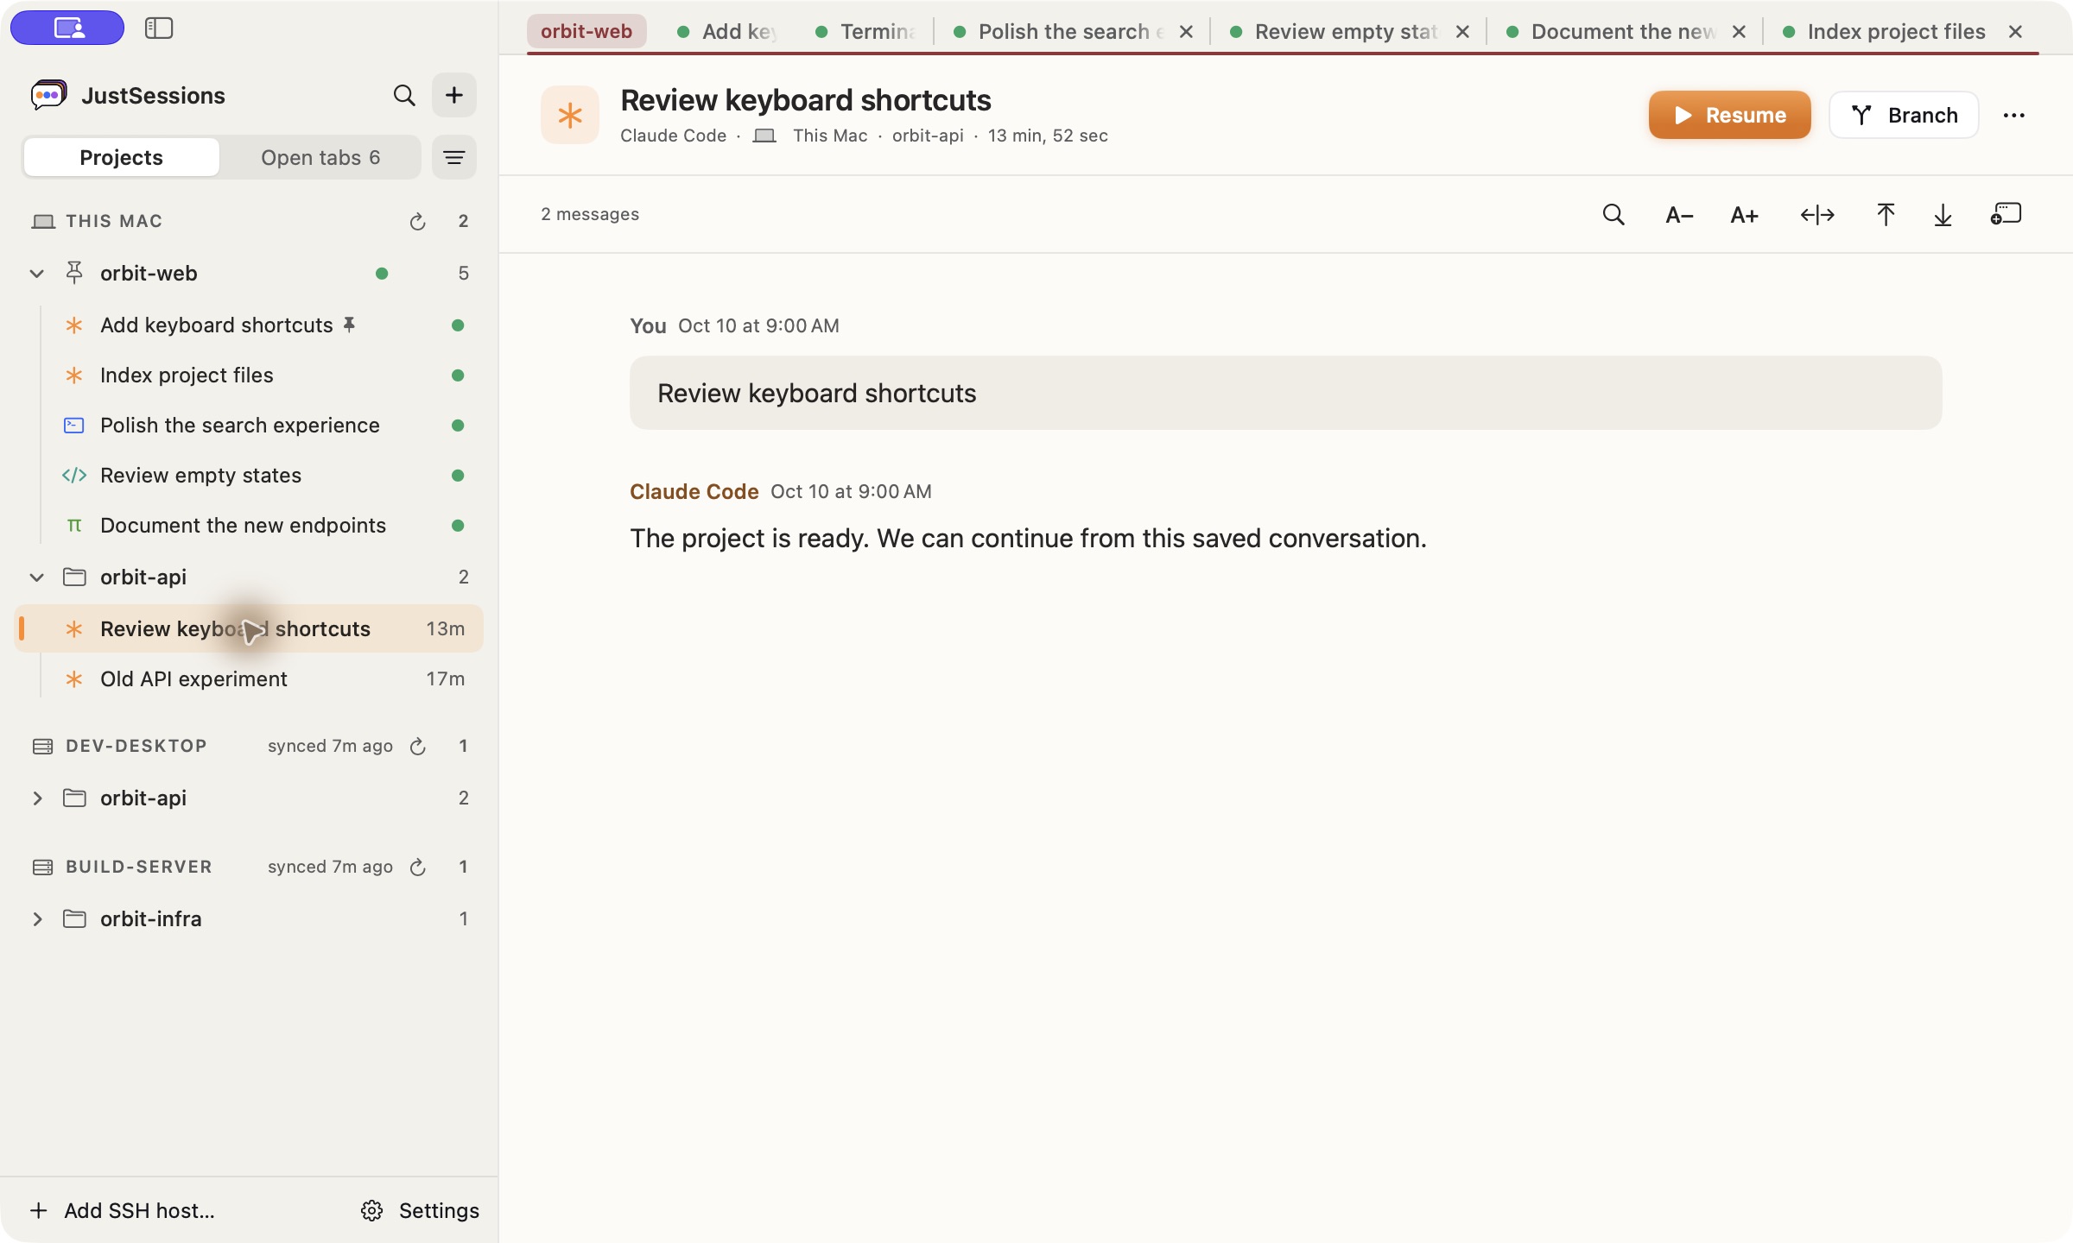The height and width of the screenshot is (1243, 2073).
Task: Expand the orbit-infra project
Action: (36, 919)
